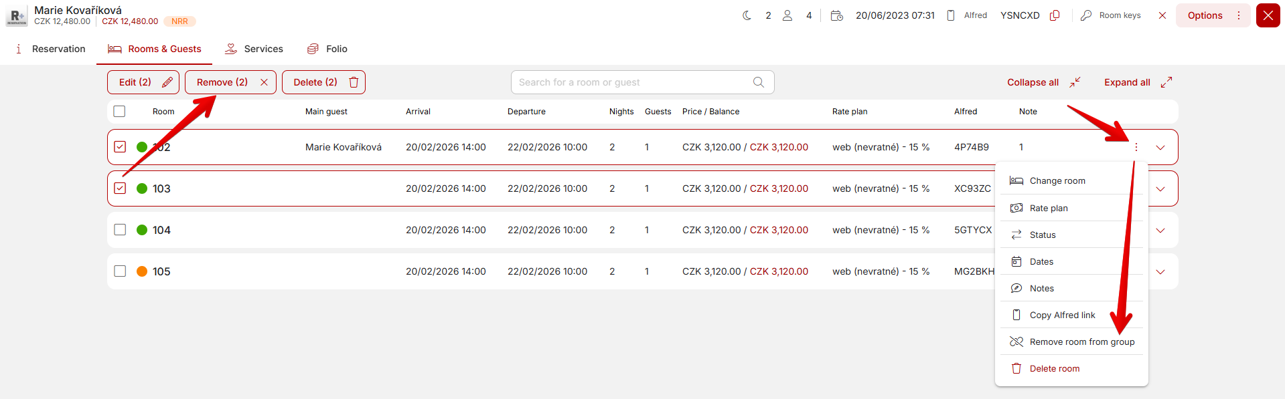Click the copy icon next to YSNCXD

coord(1055,15)
